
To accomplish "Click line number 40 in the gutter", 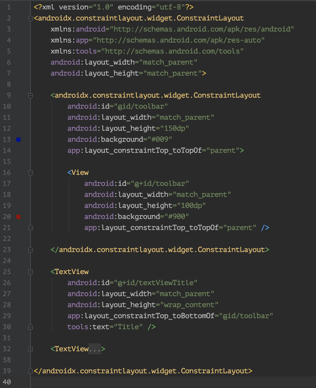I will (7, 382).
